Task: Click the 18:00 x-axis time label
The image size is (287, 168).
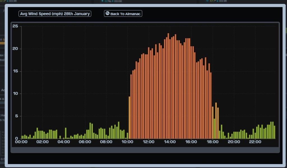Action: 212,142
